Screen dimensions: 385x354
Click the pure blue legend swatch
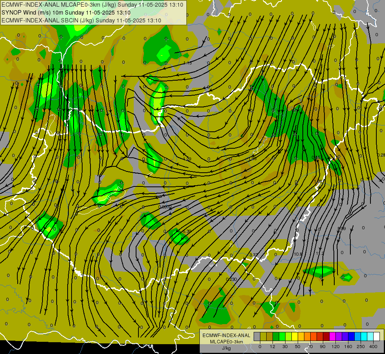[x=351, y=336]
